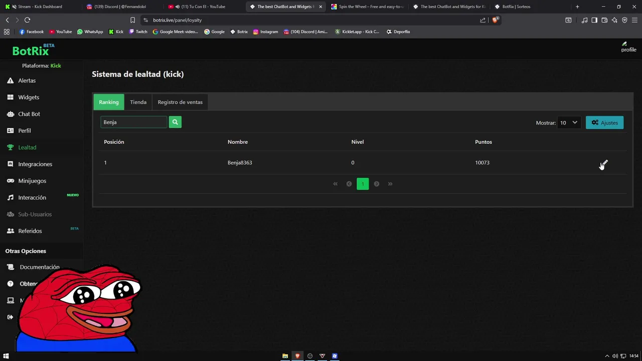
Task: Jump to the last ranking page
Action: 390,184
